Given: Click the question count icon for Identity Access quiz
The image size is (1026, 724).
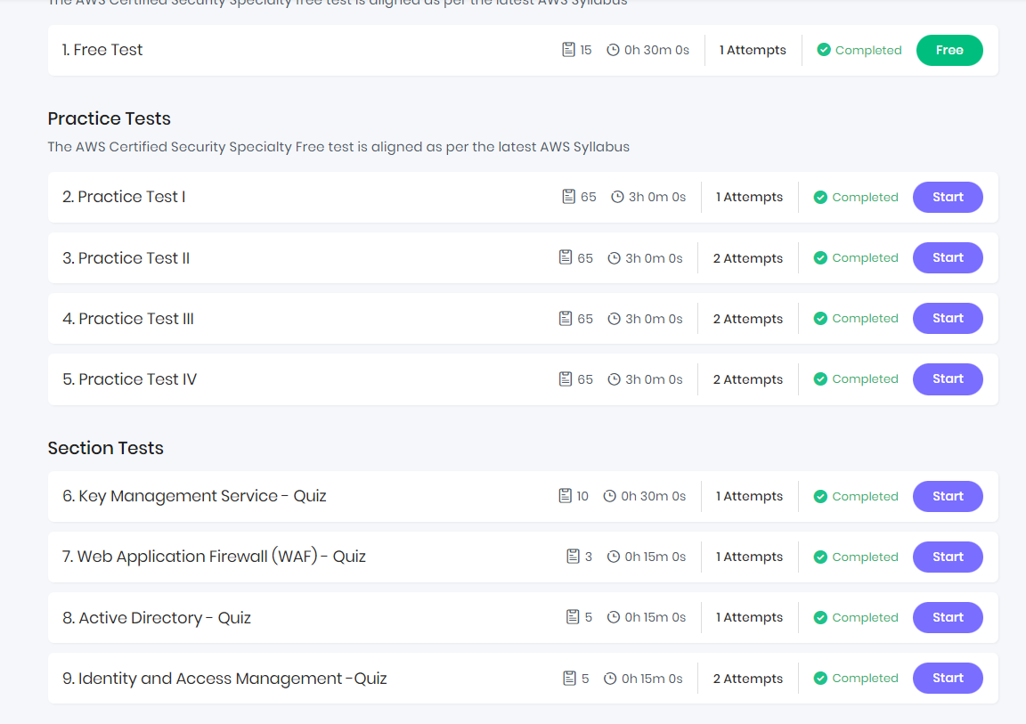Looking at the screenshot, I should click(x=569, y=679).
